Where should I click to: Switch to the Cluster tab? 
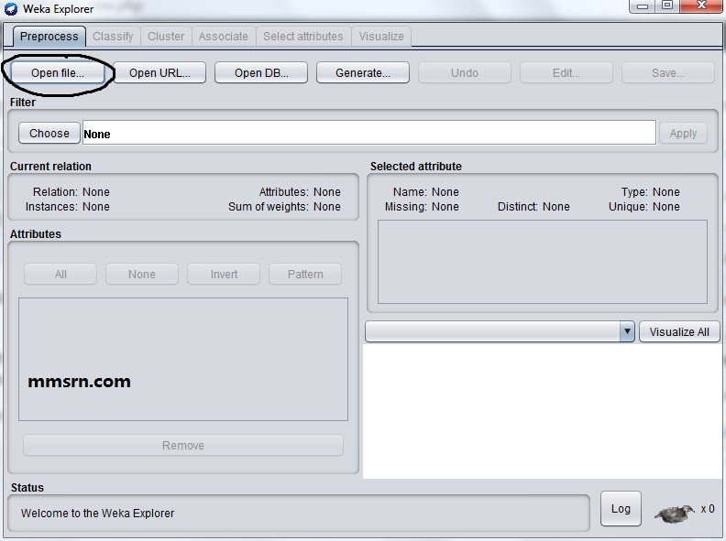pyautogui.click(x=166, y=37)
